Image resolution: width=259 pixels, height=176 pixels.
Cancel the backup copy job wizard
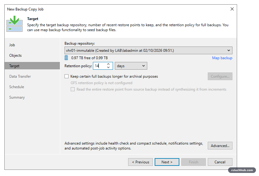pyautogui.click(x=220, y=162)
